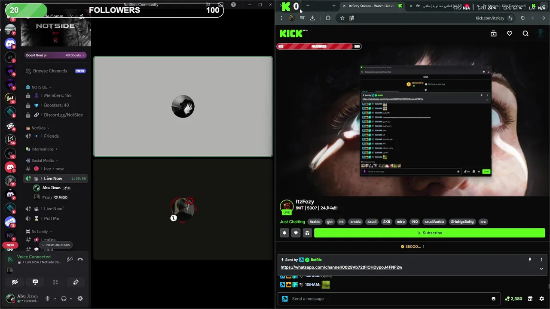Switch to ItzFezy Stream browser tab

click(371, 6)
